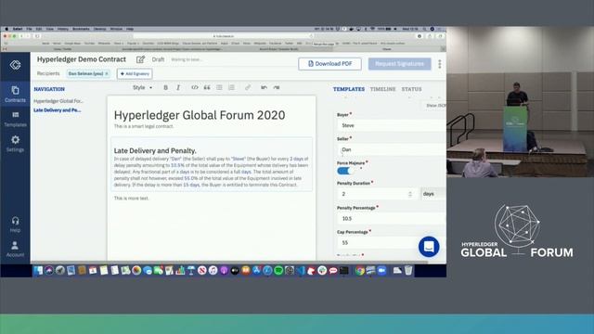Screen dimensions: 594x334
Task: Open the days unit dropdown
Action: coord(433,194)
